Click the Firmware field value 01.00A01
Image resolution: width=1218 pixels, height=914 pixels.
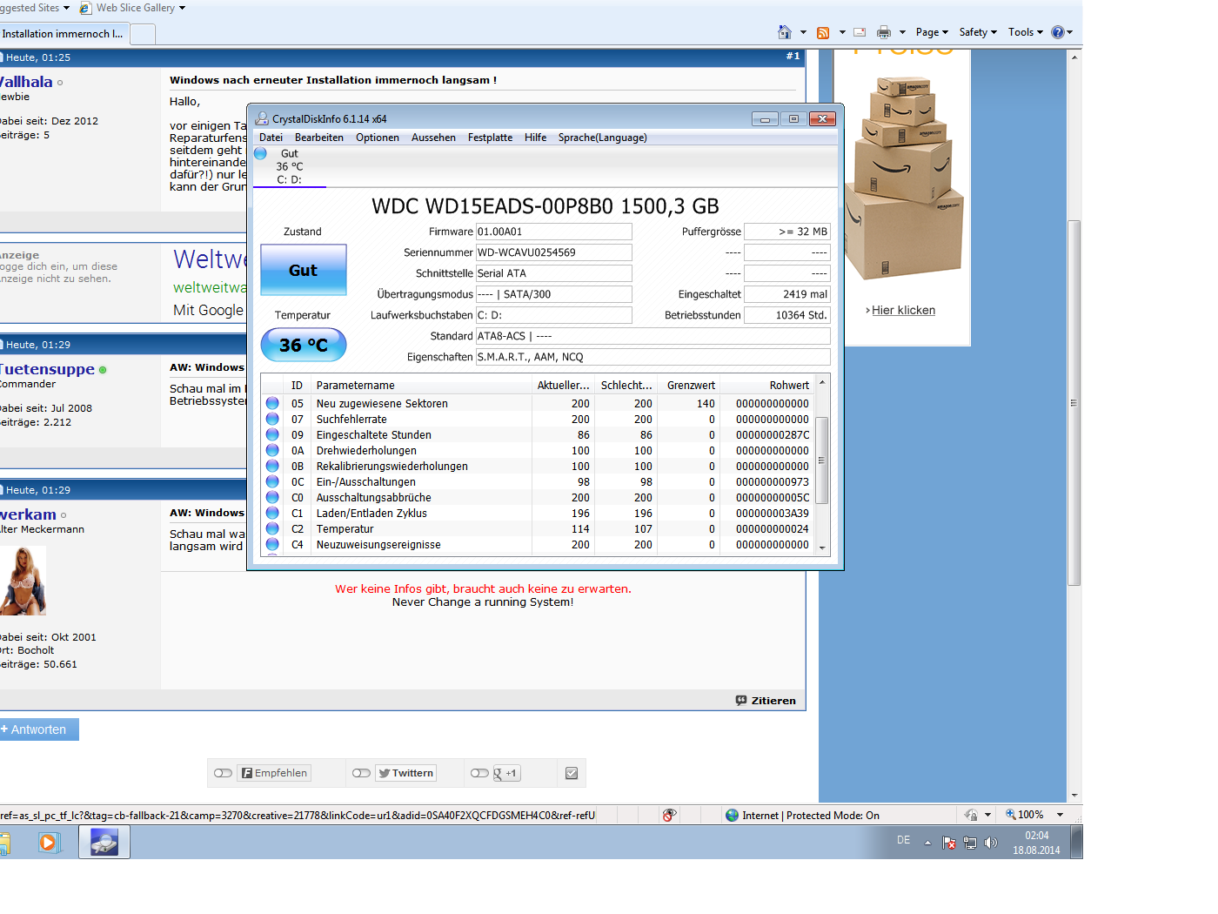[x=554, y=232]
